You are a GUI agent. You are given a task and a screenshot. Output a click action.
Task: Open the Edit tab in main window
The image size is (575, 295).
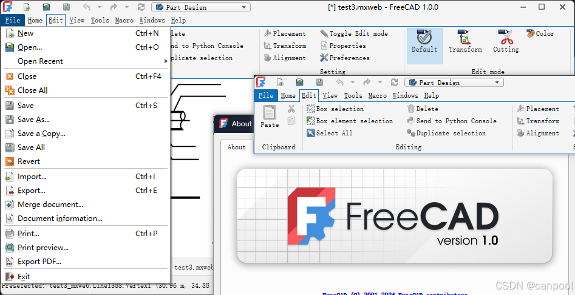pyautogui.click(x=56, y=21)
